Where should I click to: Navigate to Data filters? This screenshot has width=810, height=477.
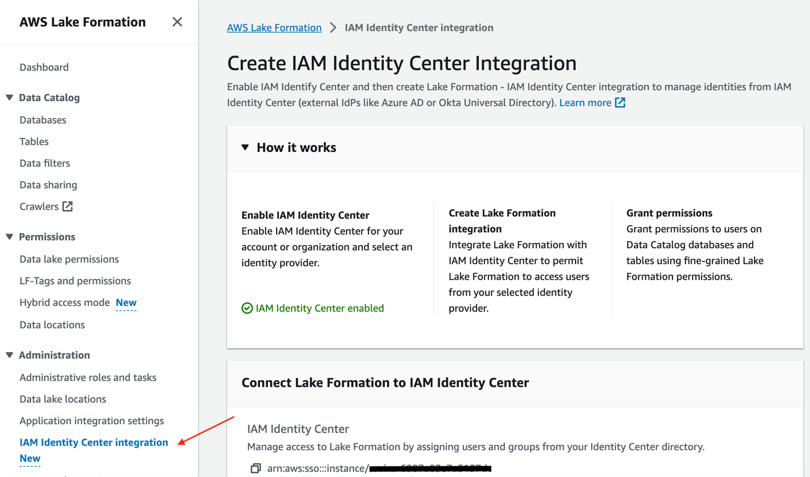pyautogui.click(x=45, y=163)
